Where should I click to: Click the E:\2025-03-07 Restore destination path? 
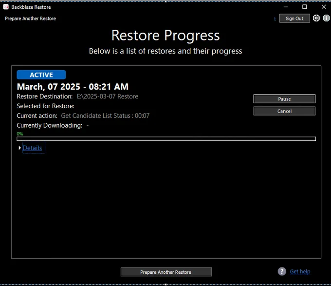pos(108,96)
